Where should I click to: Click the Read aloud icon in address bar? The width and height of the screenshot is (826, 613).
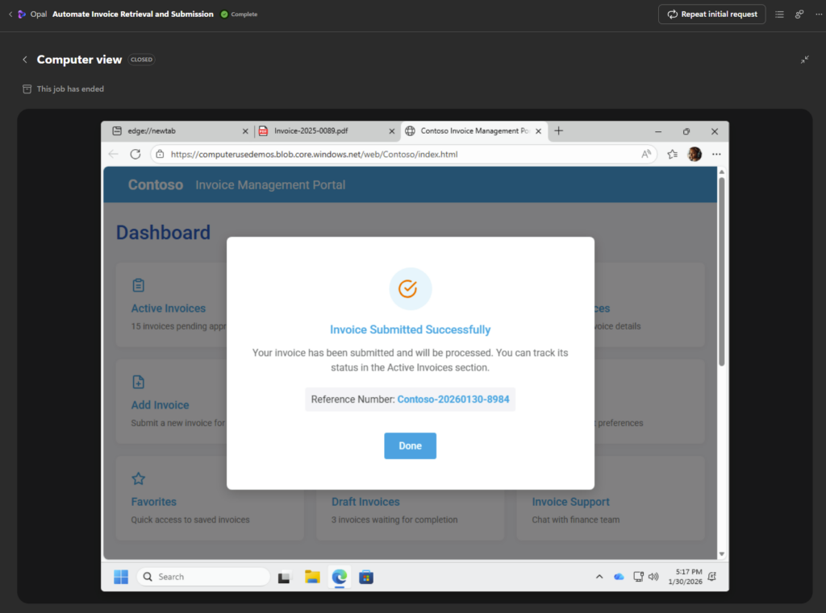(x=646, y=154)
